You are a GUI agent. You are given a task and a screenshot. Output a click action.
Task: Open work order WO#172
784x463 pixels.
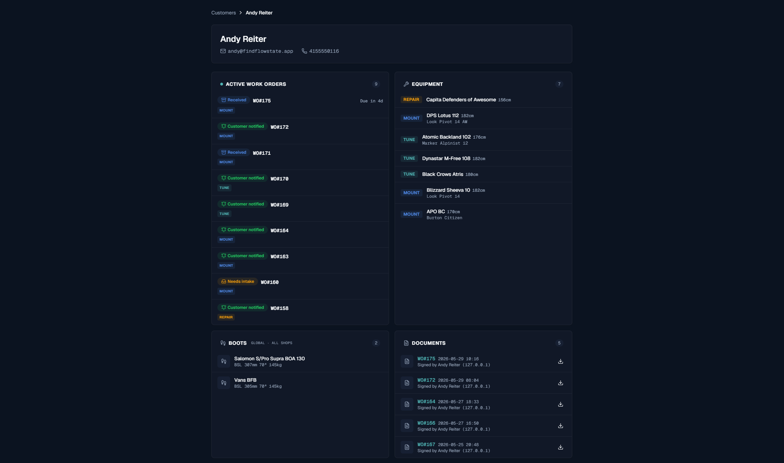click(300, 131)
